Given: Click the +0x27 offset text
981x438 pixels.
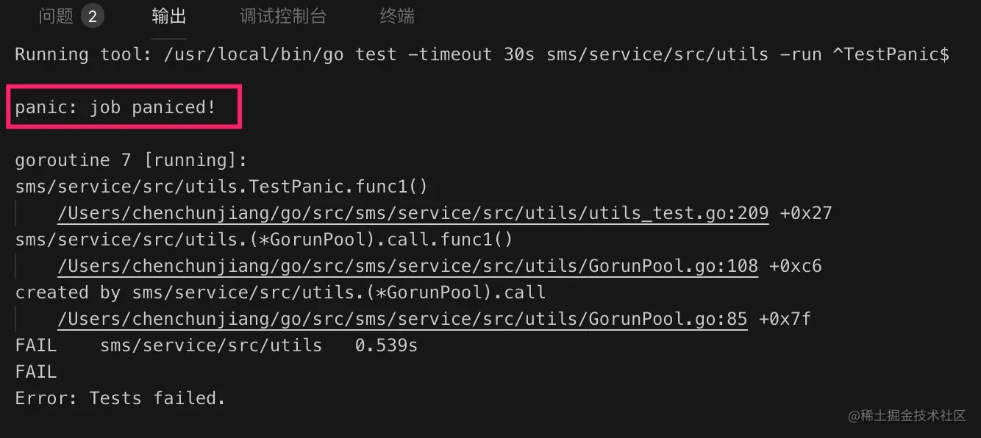Looking at the screenshot, I should tap(806, 213).
